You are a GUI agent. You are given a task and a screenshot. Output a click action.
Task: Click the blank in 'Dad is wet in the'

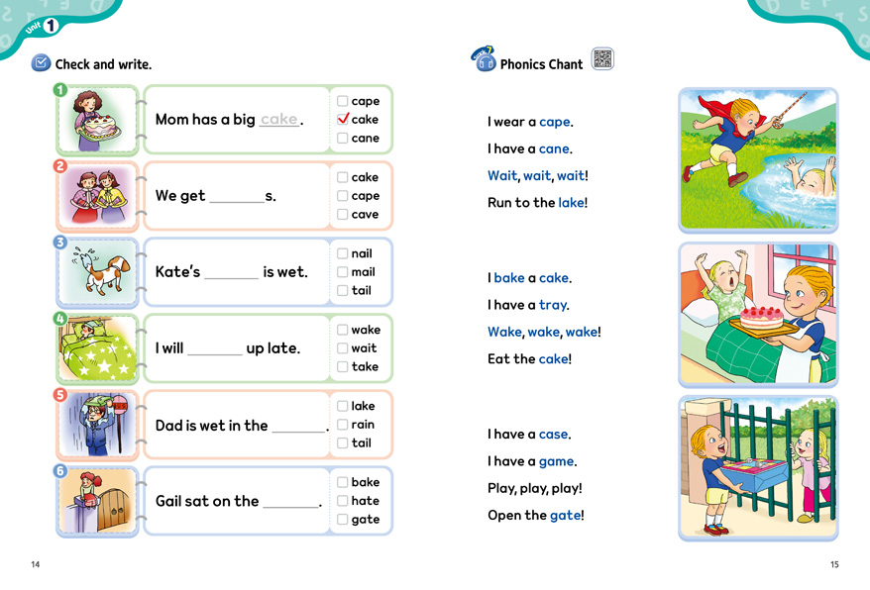299,427
